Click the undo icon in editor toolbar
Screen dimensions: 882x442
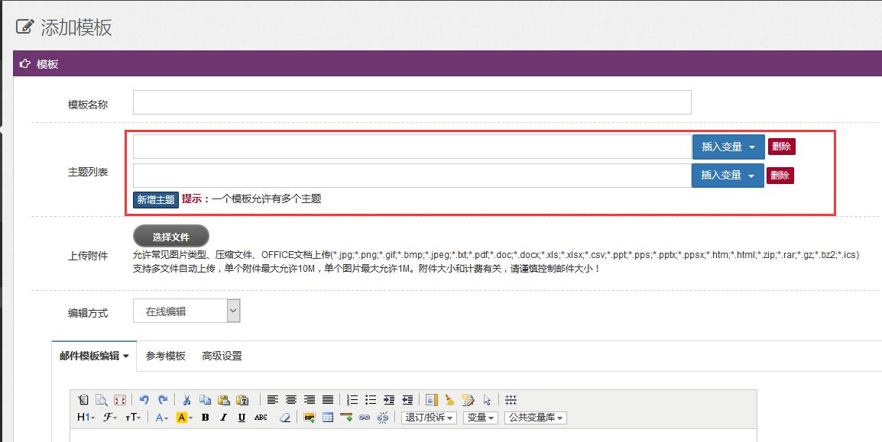(144, 399)
